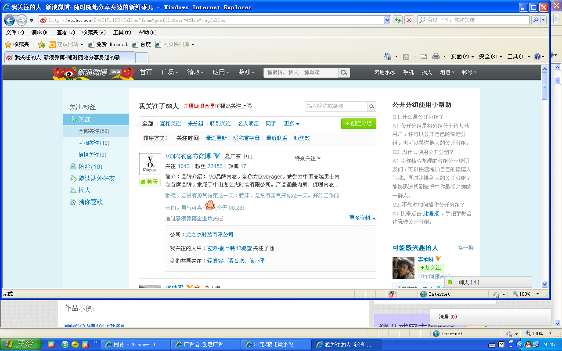Open the 文件(F) menu
Image resolution: width=562 pixels, height=351 pixels.
coord(14,32)
